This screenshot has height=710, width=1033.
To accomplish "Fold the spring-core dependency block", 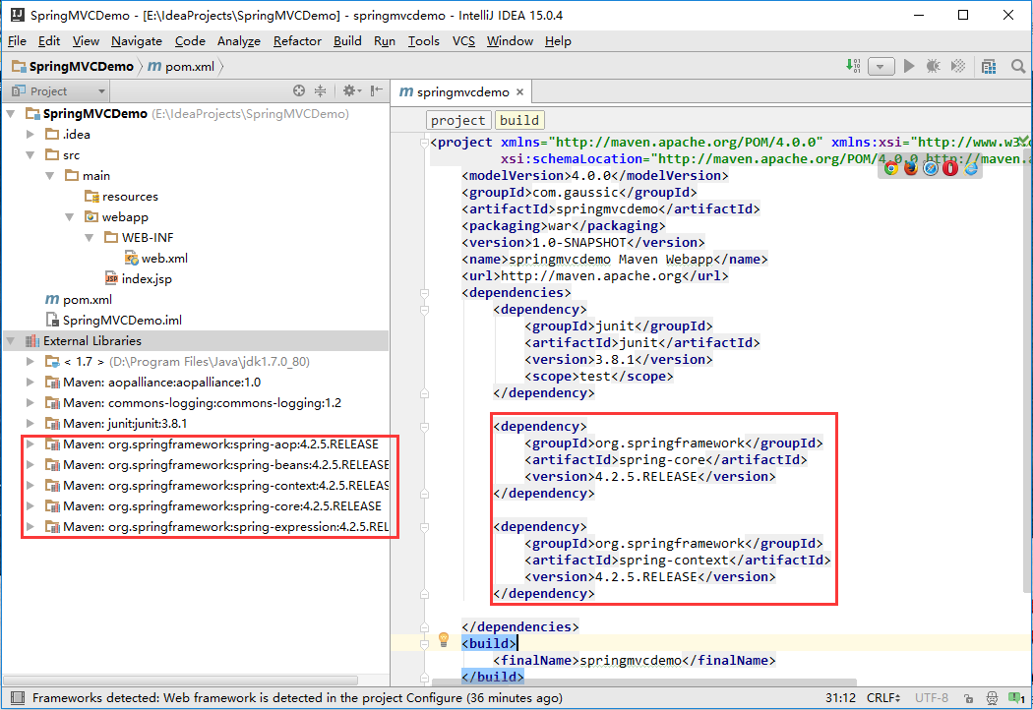I will coord(424,427).
